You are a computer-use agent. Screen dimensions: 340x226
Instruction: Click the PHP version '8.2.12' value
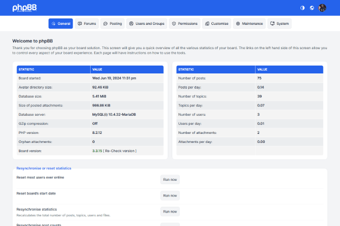[97, 133]
